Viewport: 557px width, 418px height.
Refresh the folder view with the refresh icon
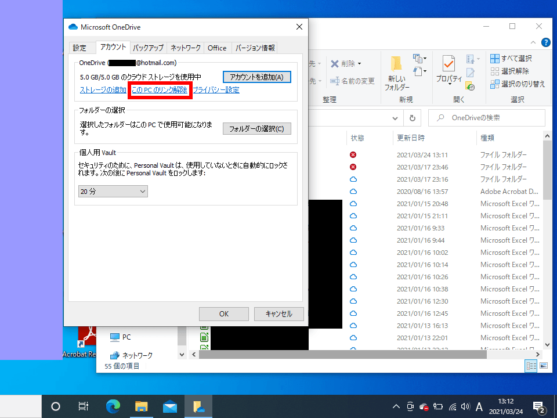pyautogui.click(x=411, y=118)
